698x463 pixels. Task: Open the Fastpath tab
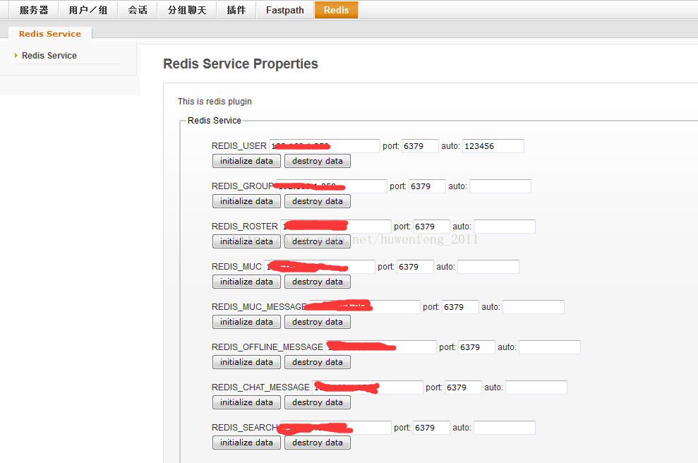285,10
